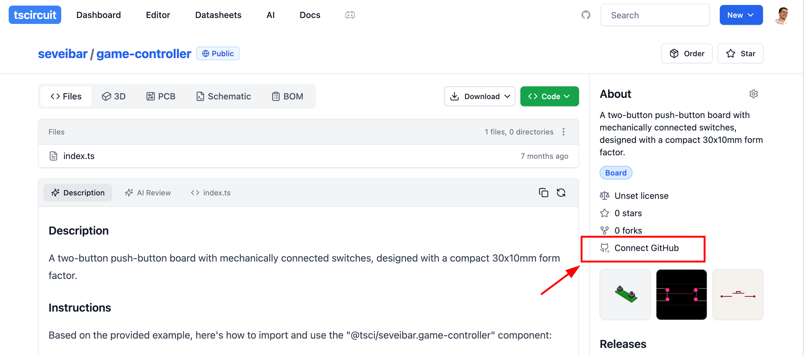Open the files overflow kebab menu
Screen dimensions: 804x356
564,132
